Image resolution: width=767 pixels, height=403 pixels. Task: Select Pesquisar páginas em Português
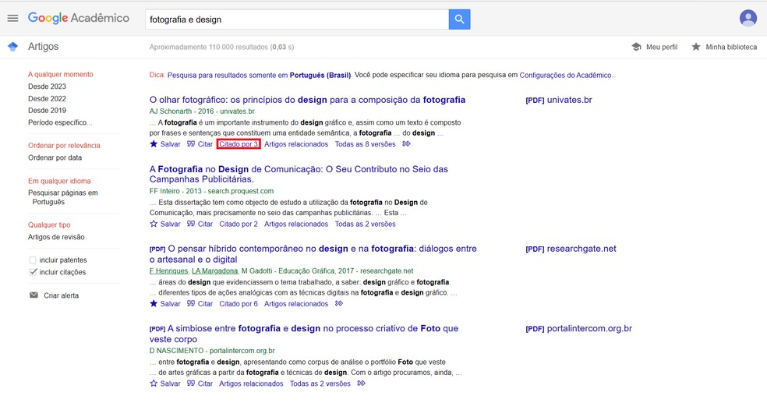tap(62, 197)
